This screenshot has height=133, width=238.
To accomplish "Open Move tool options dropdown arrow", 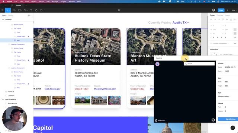I will [x=10, y=10].
